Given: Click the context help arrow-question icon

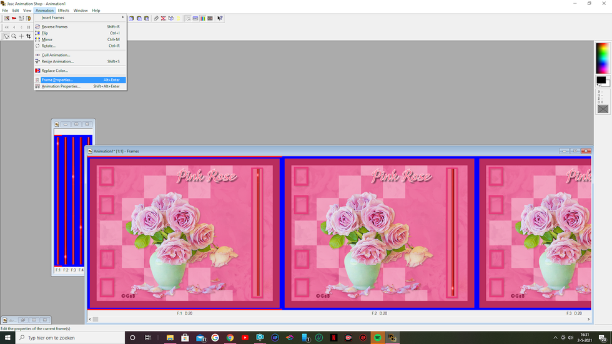Looking at the screenshot, I should (x=220, y=18).
